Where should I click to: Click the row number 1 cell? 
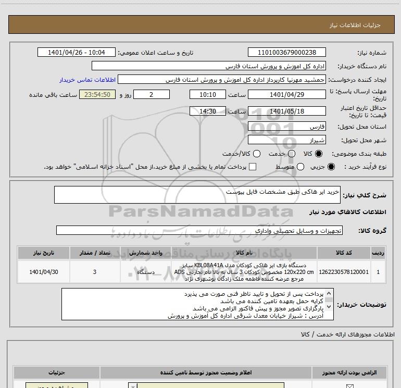coord(378,272)
